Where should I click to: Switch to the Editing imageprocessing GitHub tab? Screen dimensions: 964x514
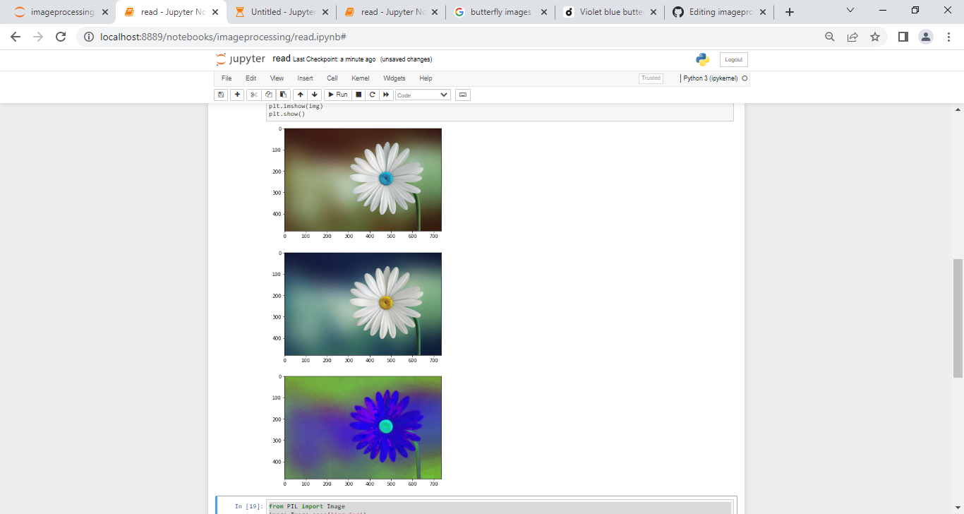718,12
